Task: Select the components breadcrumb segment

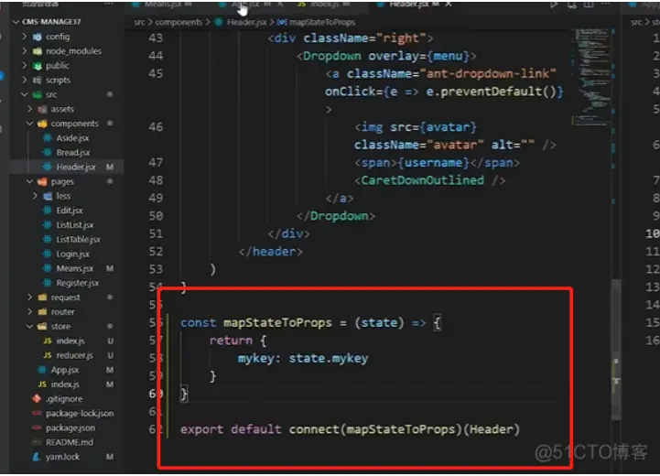Action: tap(179, 22)
